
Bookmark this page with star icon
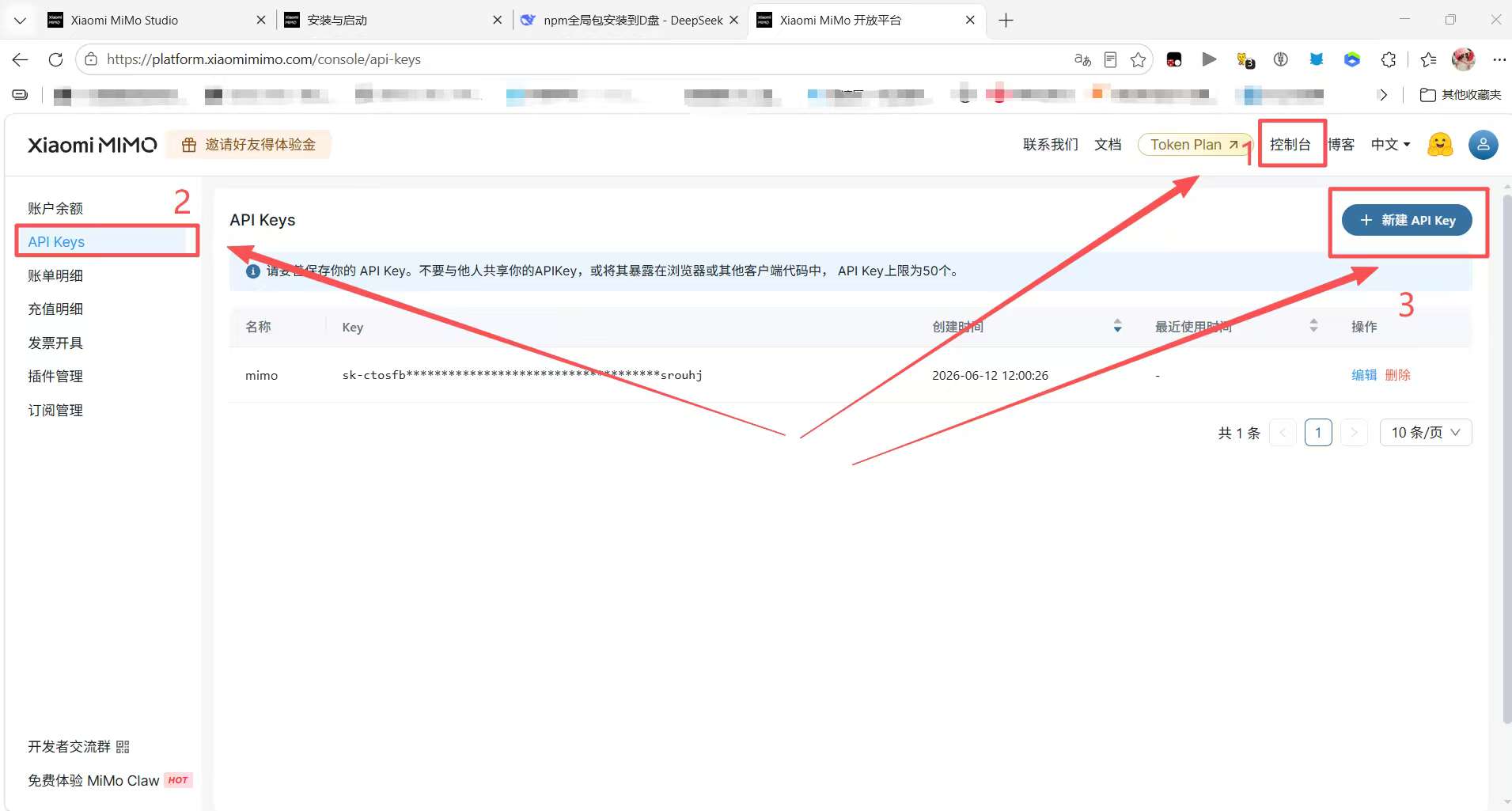point(1138,59)
